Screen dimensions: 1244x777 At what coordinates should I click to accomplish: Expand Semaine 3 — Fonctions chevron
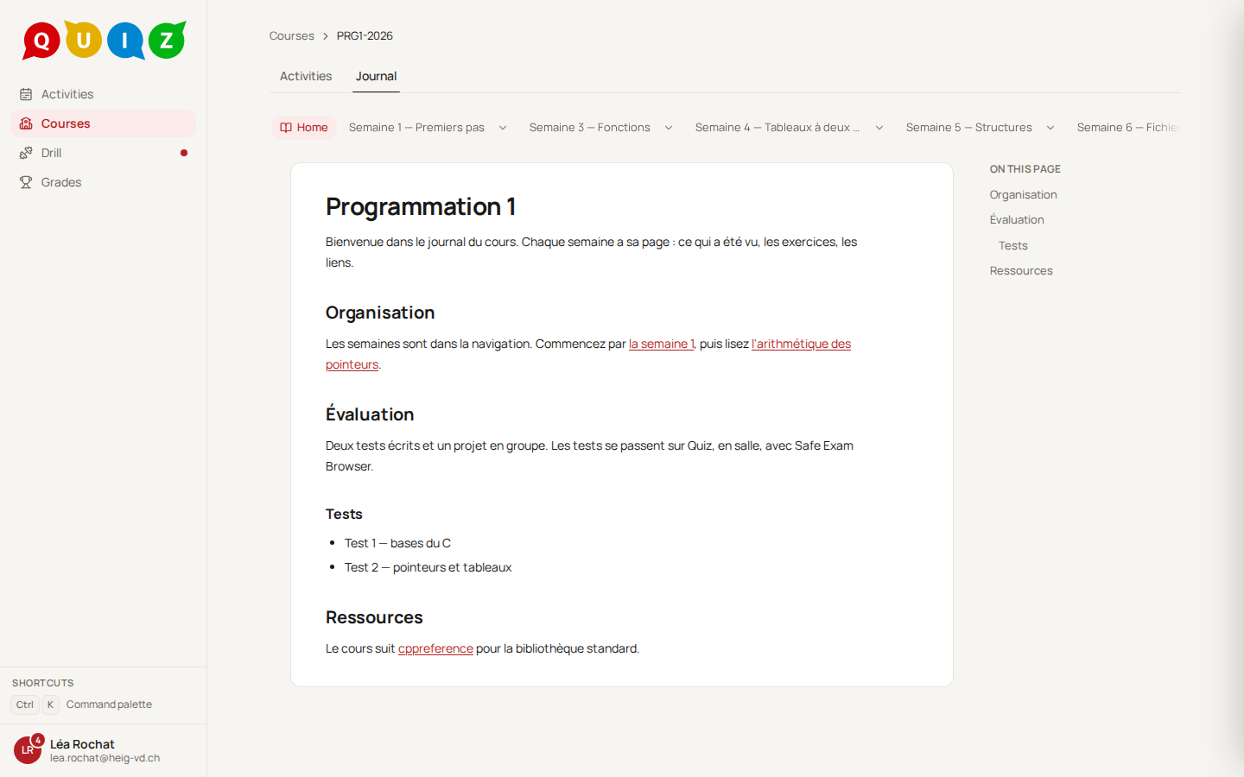(669, 128)
